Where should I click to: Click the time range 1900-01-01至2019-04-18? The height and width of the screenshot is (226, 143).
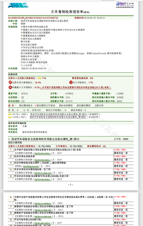[33, 69]
